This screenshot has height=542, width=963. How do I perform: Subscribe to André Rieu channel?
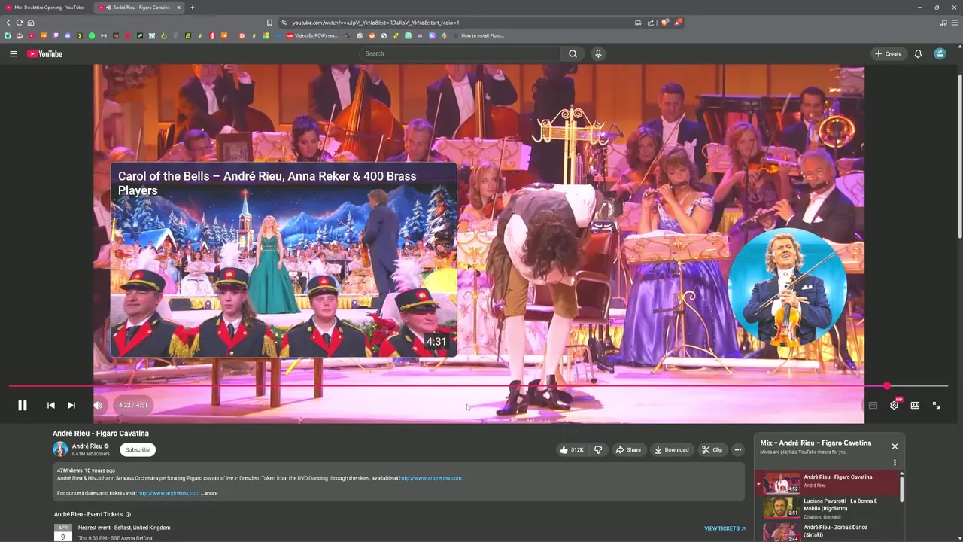tap(138, 449)
